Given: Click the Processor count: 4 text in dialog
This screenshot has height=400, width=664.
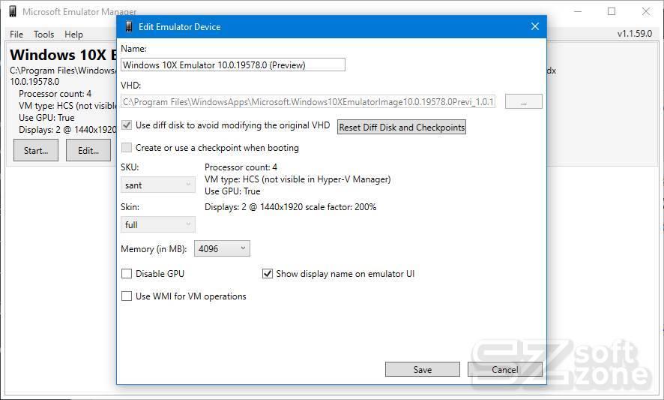Looking at the screenshot, I should coord(241,167).
